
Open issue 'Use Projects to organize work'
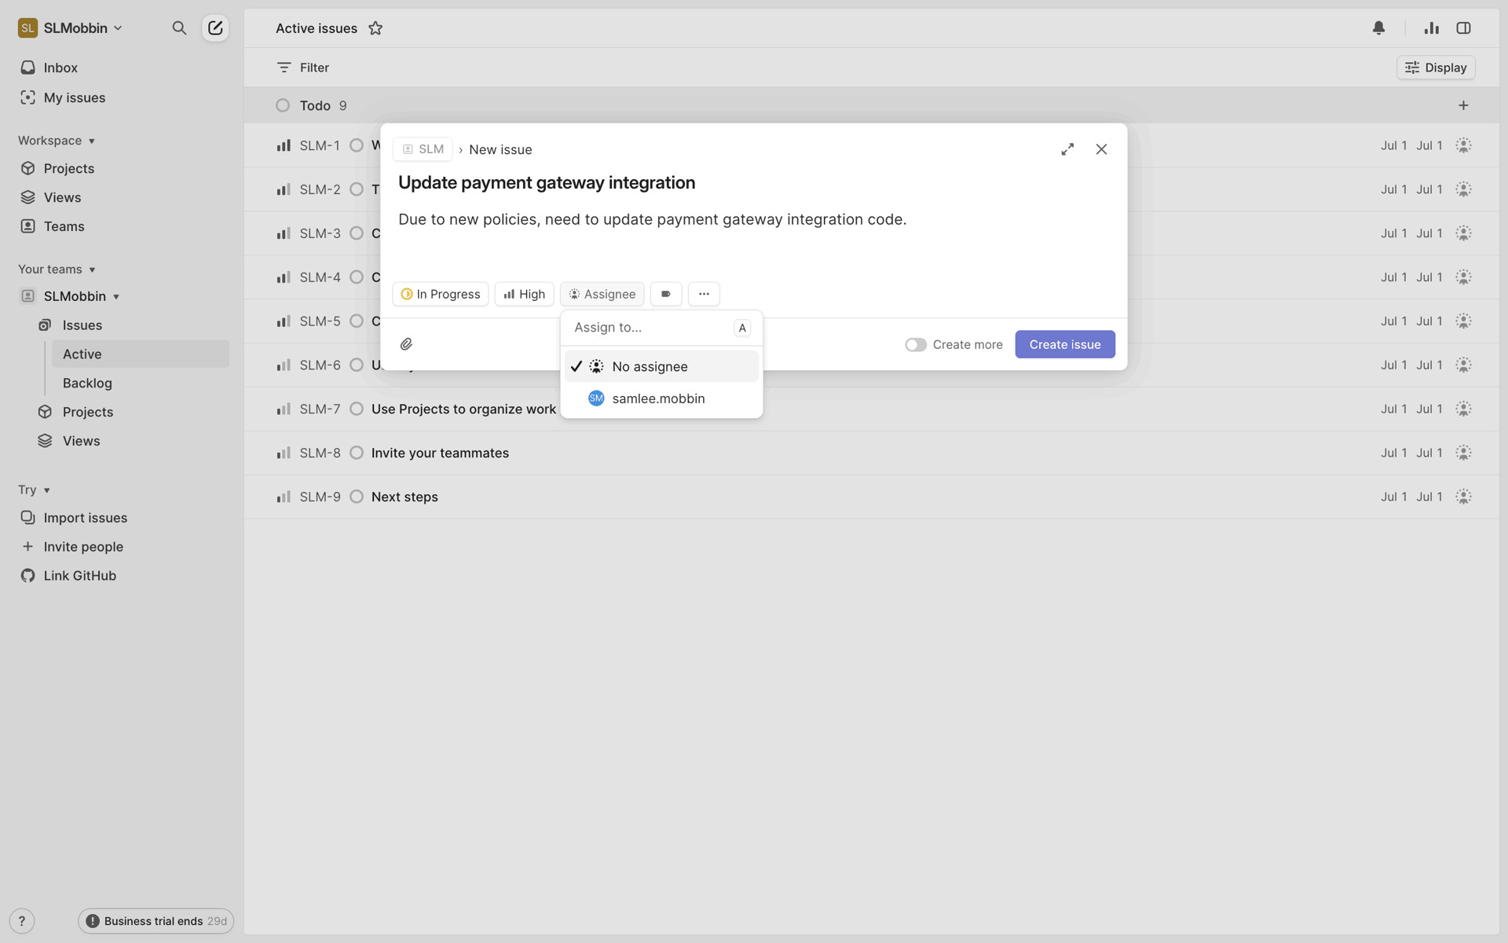click(x=463, y=409)
